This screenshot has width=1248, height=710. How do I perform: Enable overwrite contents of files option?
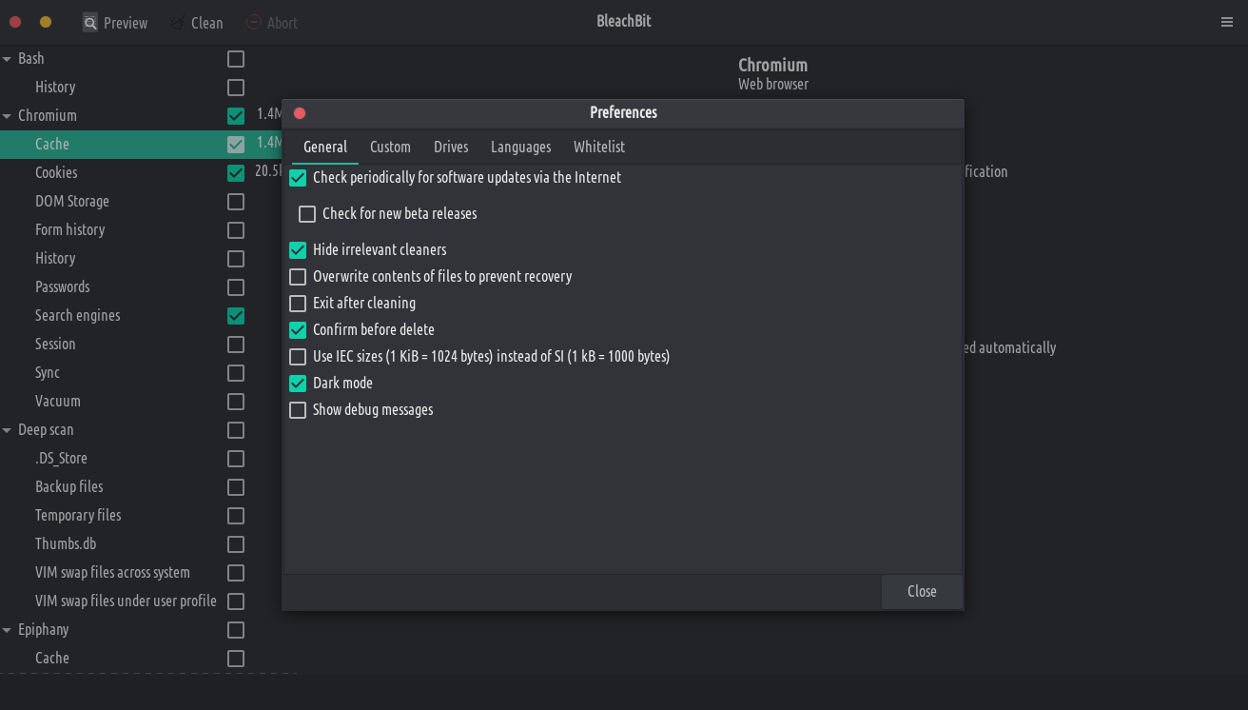tap(298, 277)
